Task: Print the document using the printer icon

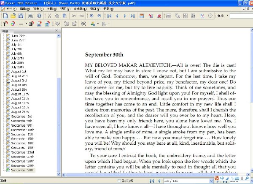Action: 30,16
